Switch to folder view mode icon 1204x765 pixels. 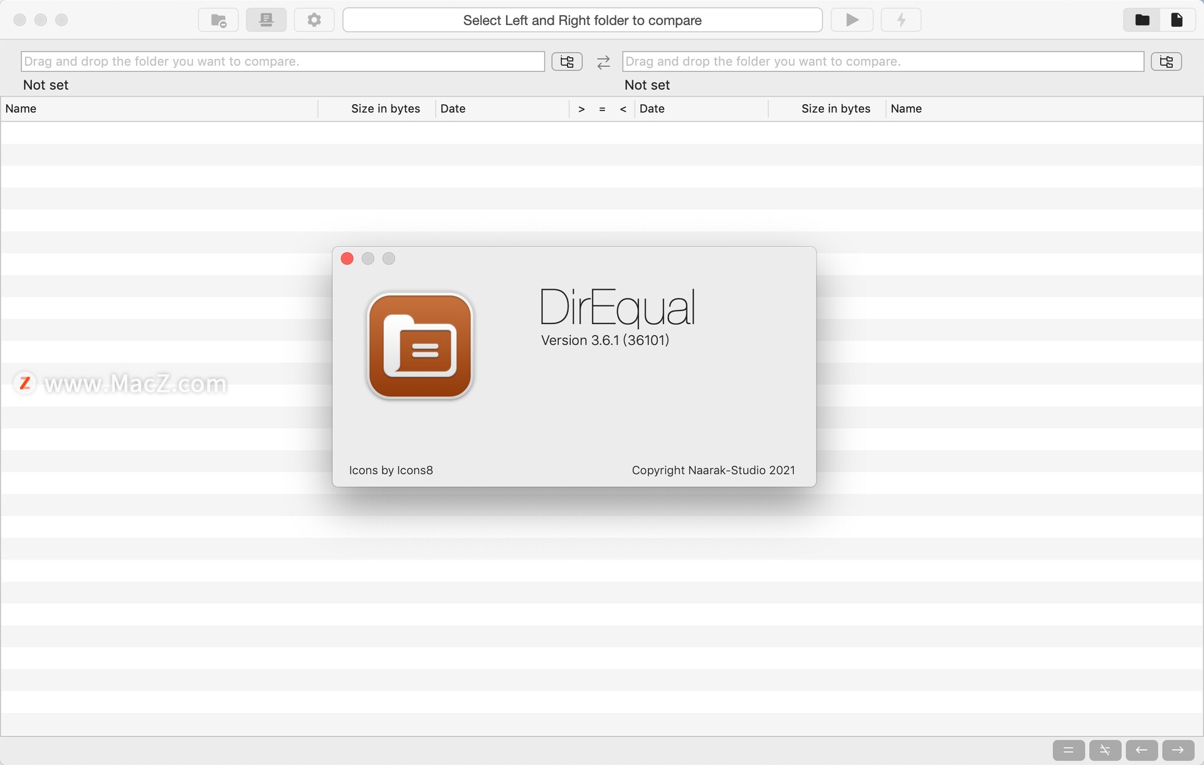tap(1142, 20)
